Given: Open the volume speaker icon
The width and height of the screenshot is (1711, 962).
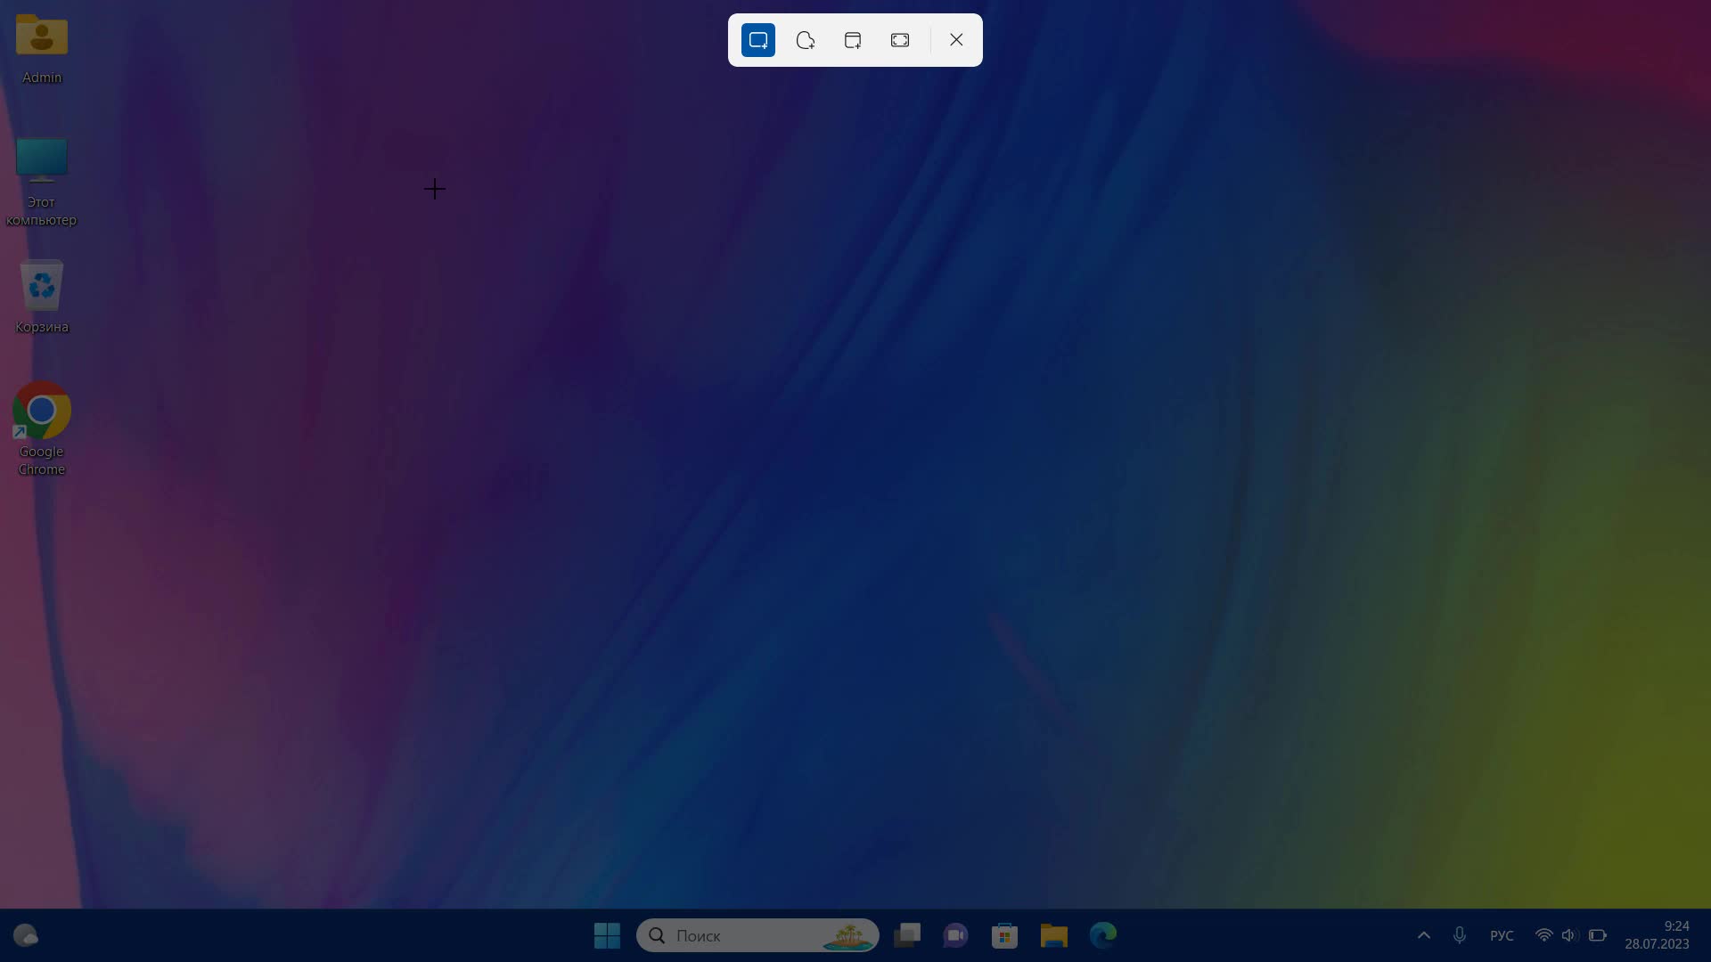Looking at the screenshot, I should [x=1569, y=935].
